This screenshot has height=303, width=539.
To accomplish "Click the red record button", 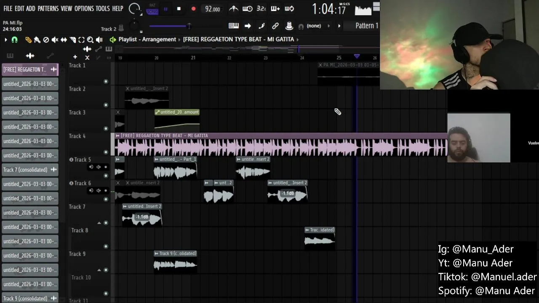I will click(193, 9).
